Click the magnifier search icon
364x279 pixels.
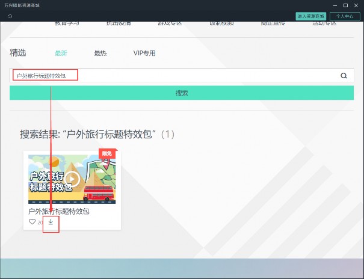click(344, 76)
